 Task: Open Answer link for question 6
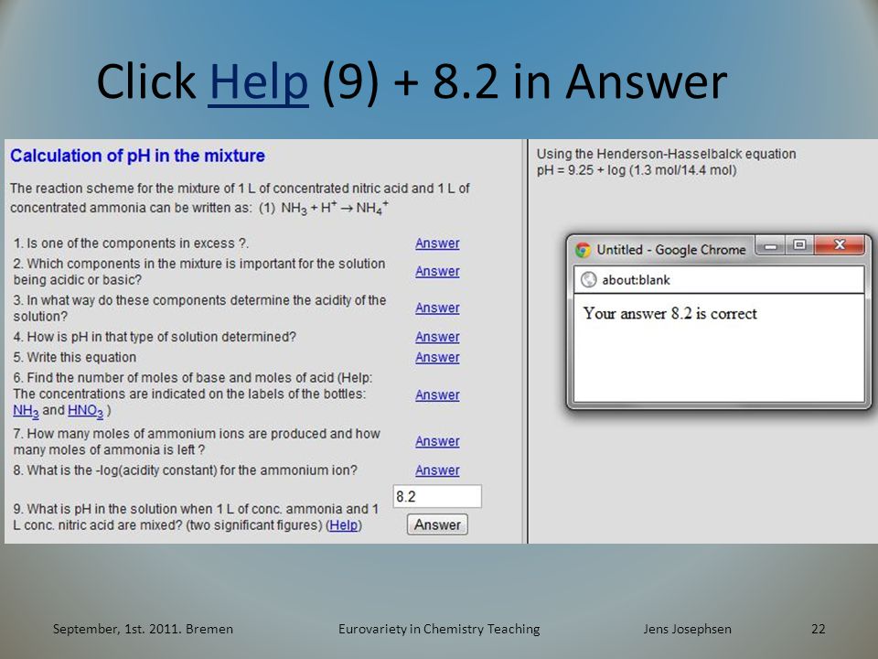(437, 395)
